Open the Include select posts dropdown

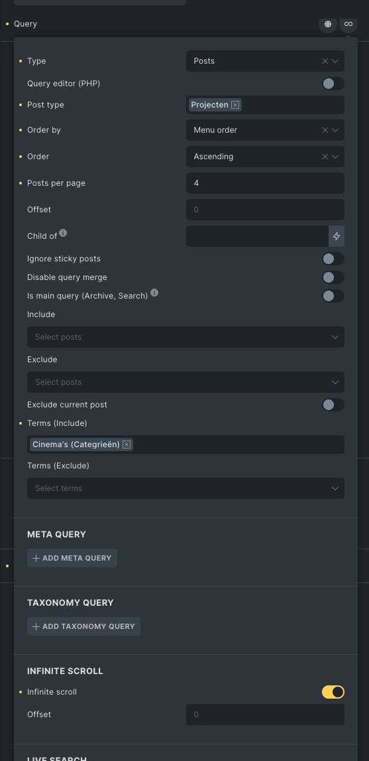(x=185, y=337)
